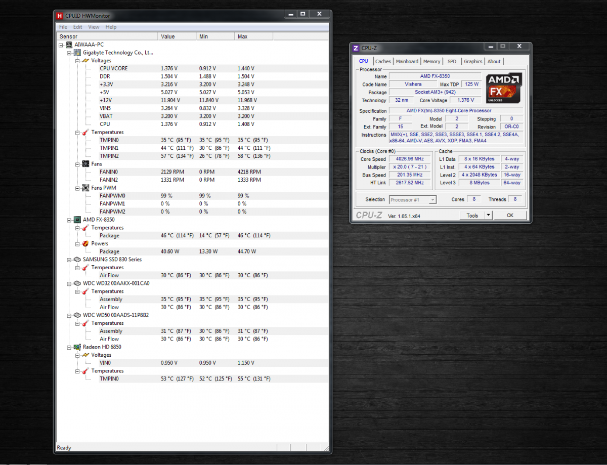This screenshot has height=465, width=607.
Task: Click the CPU-Z purple Z title bar icon
Action: pyautogui.click(x=356, y=48)
